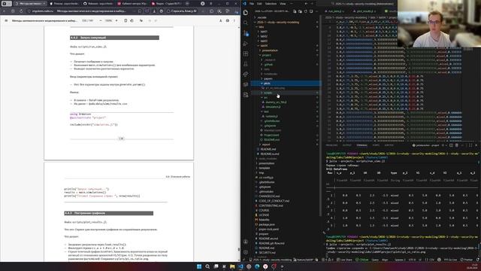Image resolution: width=481 pixels, height=271 pixels.
Task: Click the taskbar search icon
Action: pyautogui.click(x=207, y=266)
